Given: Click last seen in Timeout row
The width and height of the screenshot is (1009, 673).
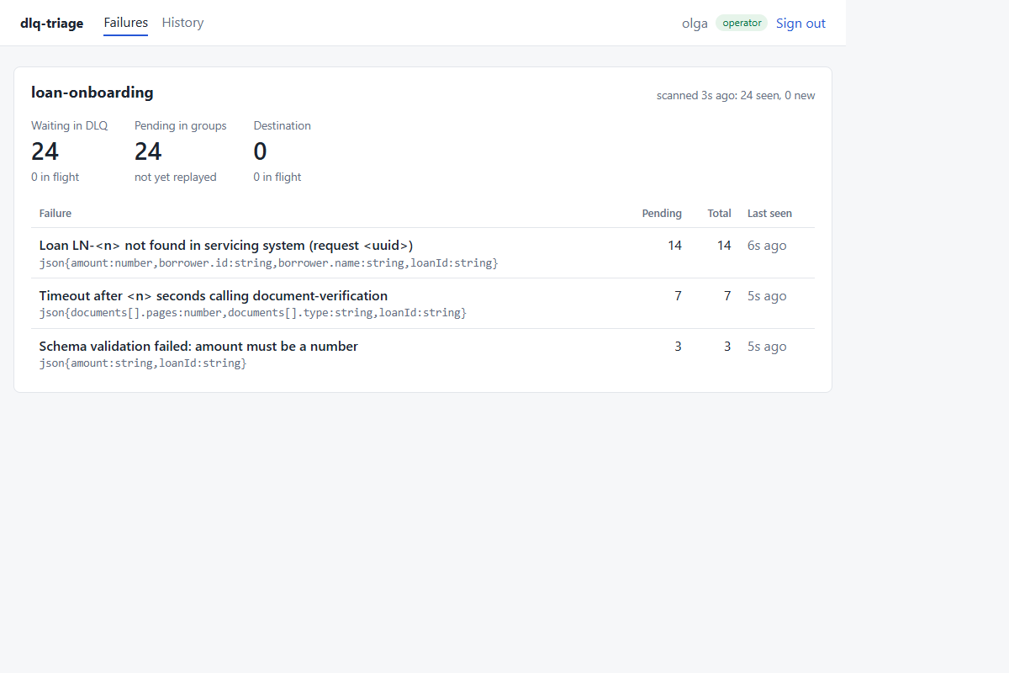Looking at the screenshot, I should [767, 296].
